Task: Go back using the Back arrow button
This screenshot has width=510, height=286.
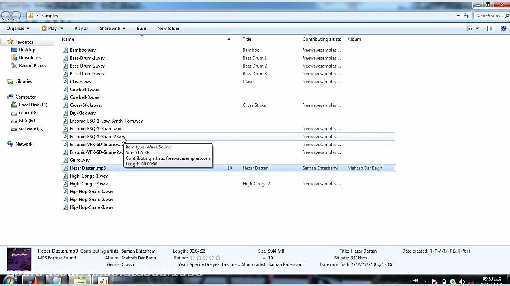Action: point(6,16)
